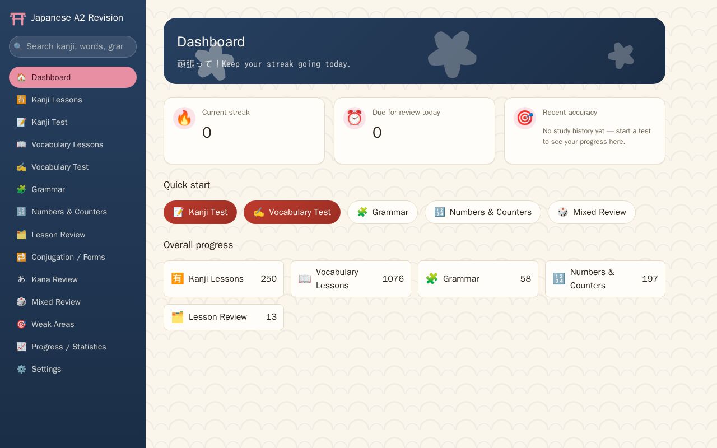This screenshot has height=448, width=717.
Task: Click the Vocabulary Lessons book icon in sidebar
Action: pyautogui.click(x=21, y=144)
